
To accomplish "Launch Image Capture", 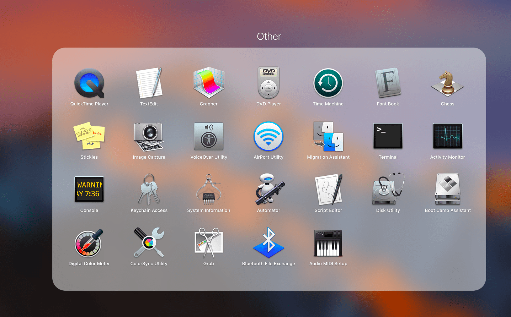I will click(149, 137).
